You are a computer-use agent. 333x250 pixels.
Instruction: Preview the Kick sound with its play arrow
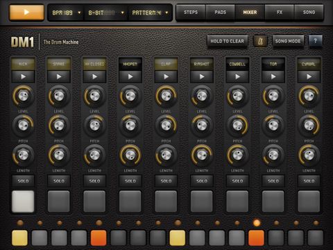tap(23, 76)
